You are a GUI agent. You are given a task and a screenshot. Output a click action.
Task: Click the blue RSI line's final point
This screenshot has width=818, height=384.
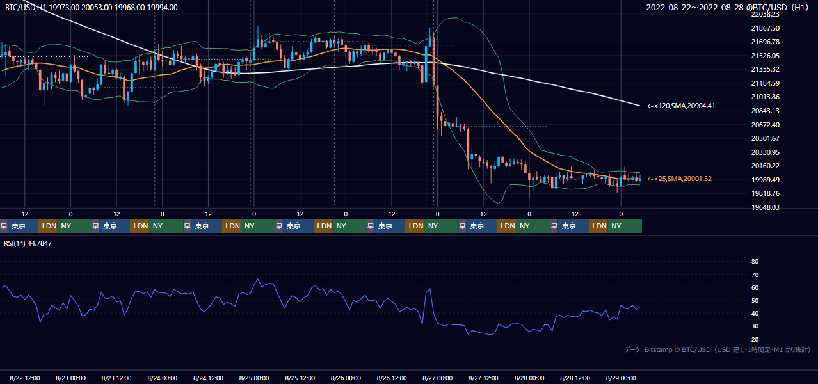click(639, 307)
